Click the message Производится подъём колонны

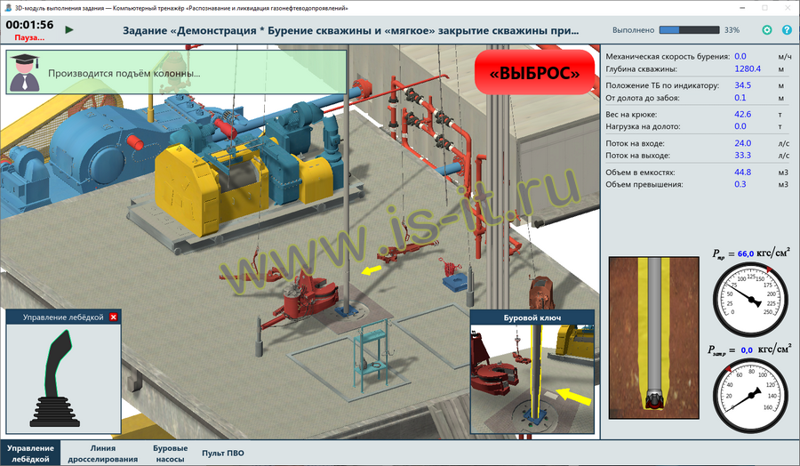click(x=124, y=74)
